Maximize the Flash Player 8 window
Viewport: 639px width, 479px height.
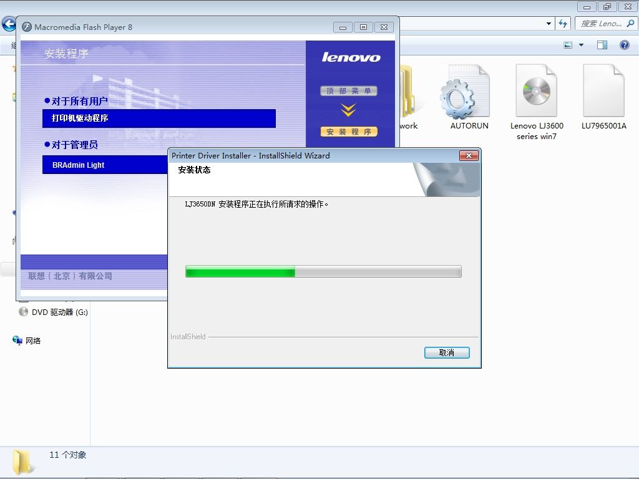tap(364, 27)
